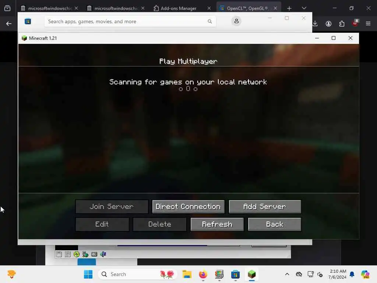Viewport: 377px width, 283px height.
Task: Close the Add-ons Manager tab
Action: [x=209, y=8]
